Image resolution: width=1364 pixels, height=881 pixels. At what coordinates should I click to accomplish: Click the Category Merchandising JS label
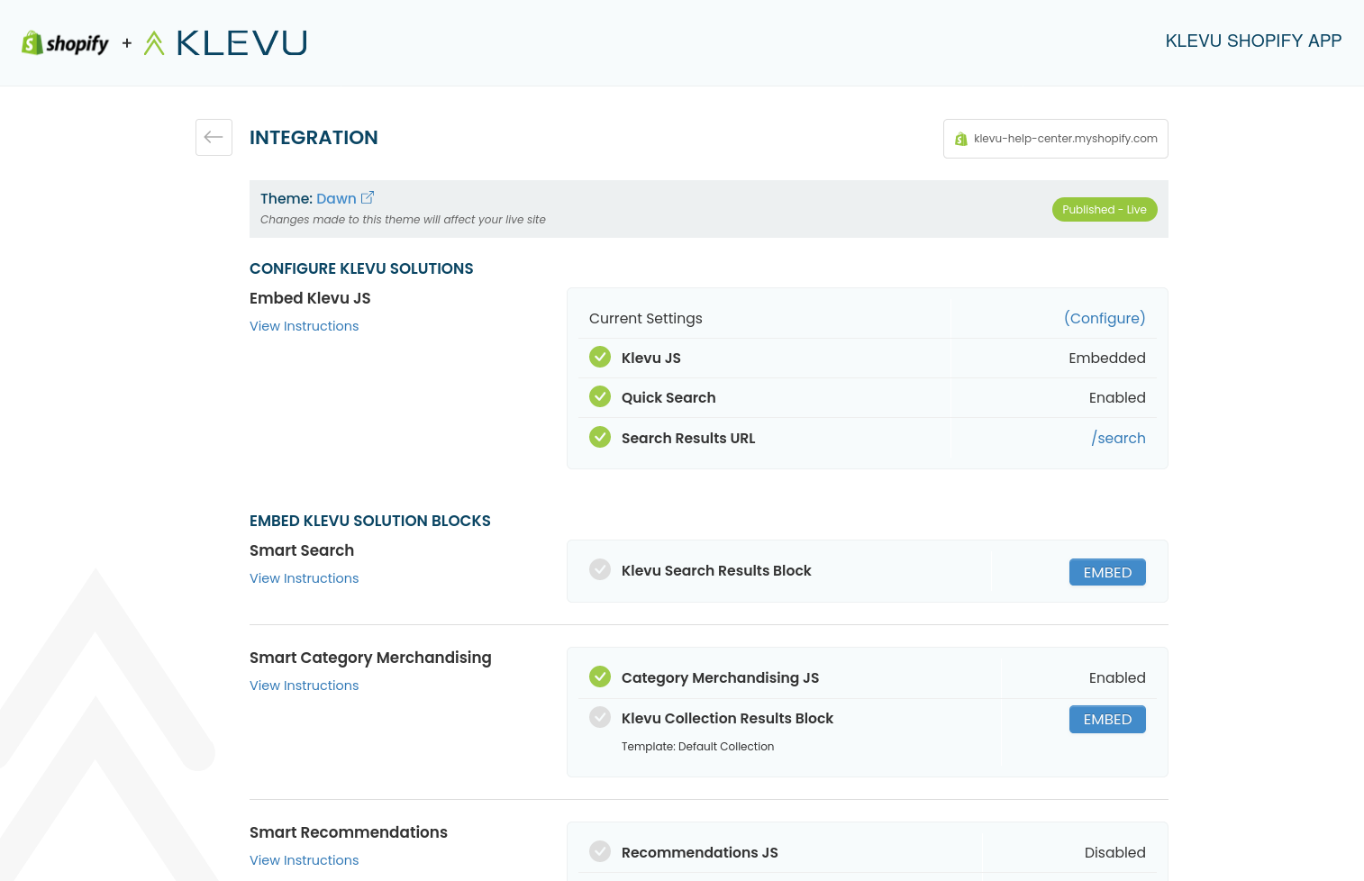pyautogui.click(x=720, y=677)
